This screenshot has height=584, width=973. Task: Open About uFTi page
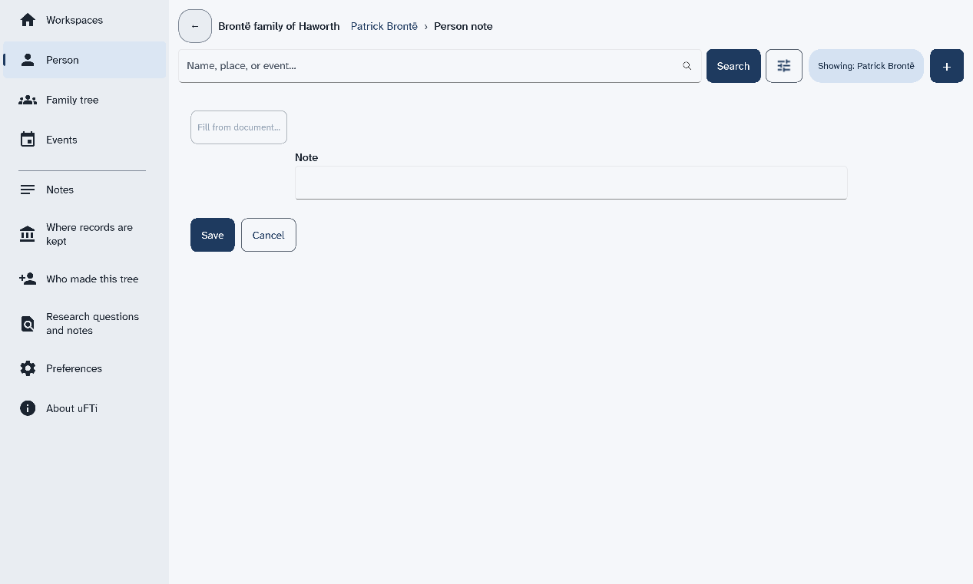pyautogui.click(x=84, y=408)
